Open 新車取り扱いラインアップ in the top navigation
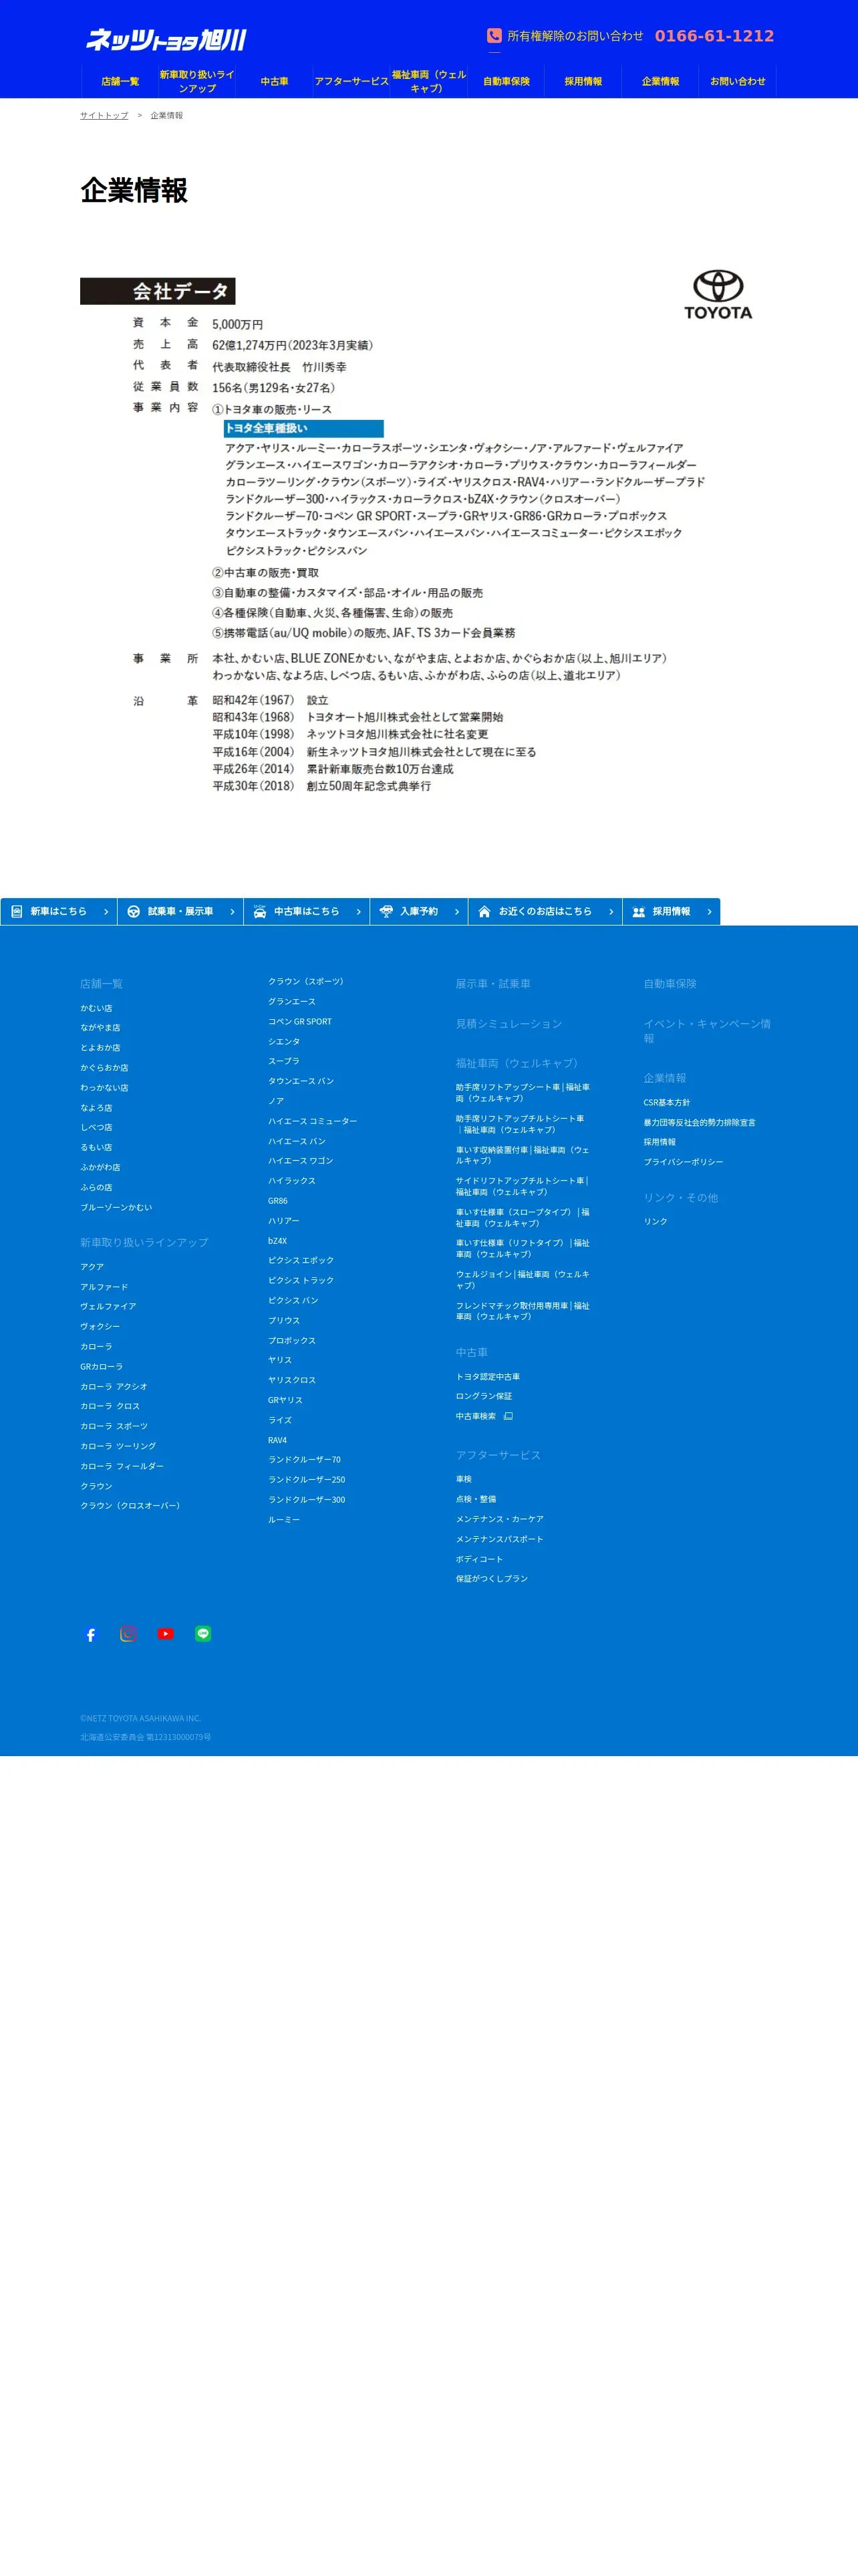This screenshot has height=2576, width=858. 196,81
